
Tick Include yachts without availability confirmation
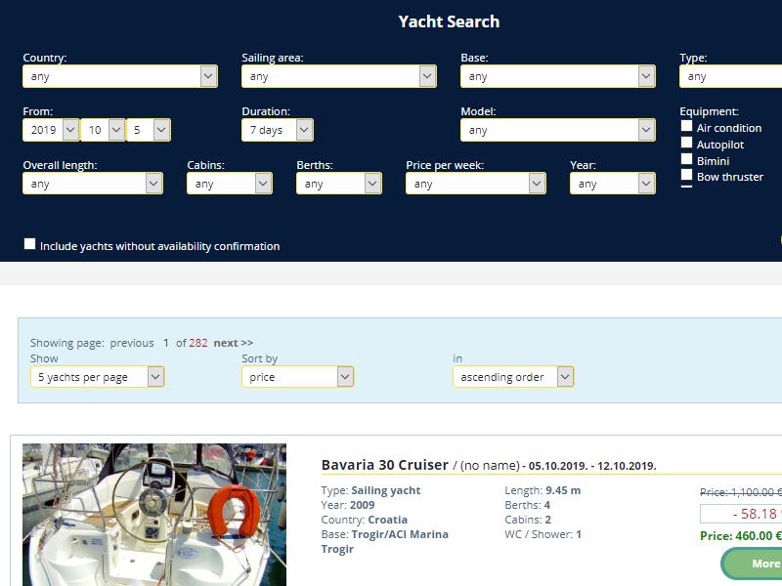pyautogui.click(x=30, y=243)
